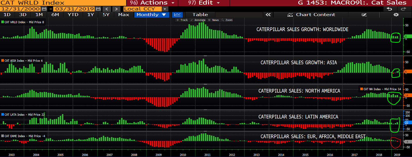Go to previous date range arrow
The height and width of the screenshot is (157, 412).
(x=107, y=9)
